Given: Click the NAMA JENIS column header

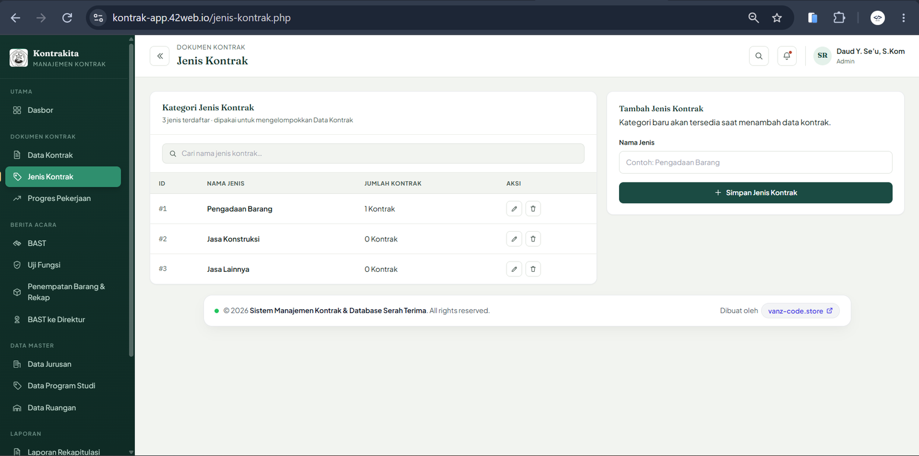Looking at the screenshot, I should tap(226, 184).
